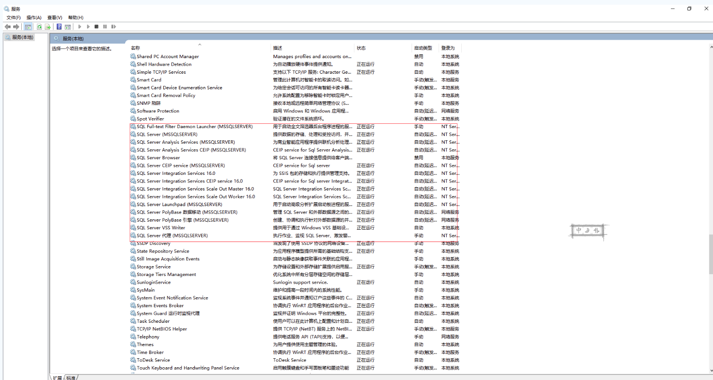Switch to the 扩展 tab at bottom
Screen dimensions: 713x380
tap(57, 378)
